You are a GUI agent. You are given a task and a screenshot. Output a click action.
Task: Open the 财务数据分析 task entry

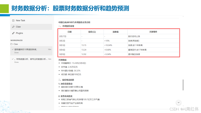[x=31, y=61]
